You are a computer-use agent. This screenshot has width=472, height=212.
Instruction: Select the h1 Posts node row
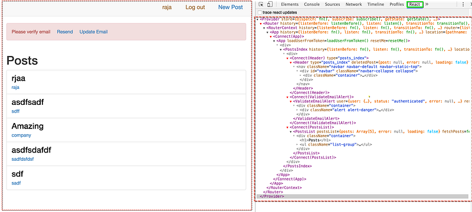pos(315,140)
